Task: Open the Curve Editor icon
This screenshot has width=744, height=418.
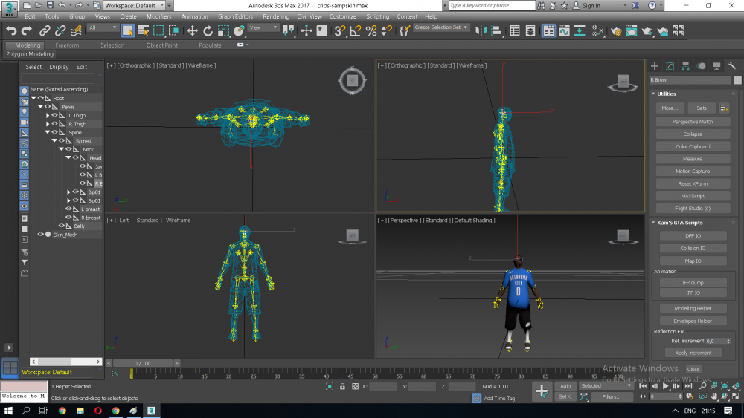Action: (564, 30)
